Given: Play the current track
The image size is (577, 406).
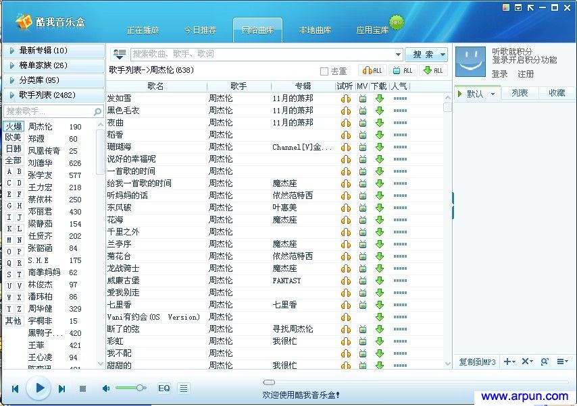Looking at the screenshot, I should click(39, 388).
